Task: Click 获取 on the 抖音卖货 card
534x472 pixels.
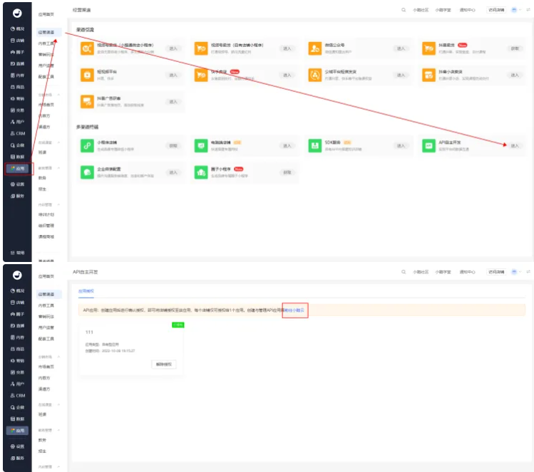Action: tap(515, 48)
